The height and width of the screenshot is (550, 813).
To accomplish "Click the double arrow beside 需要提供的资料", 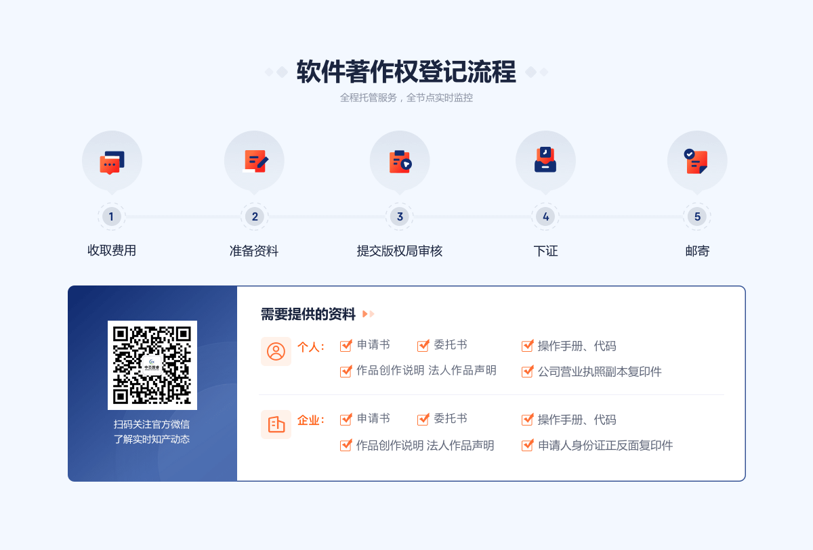I will (368, 314).
